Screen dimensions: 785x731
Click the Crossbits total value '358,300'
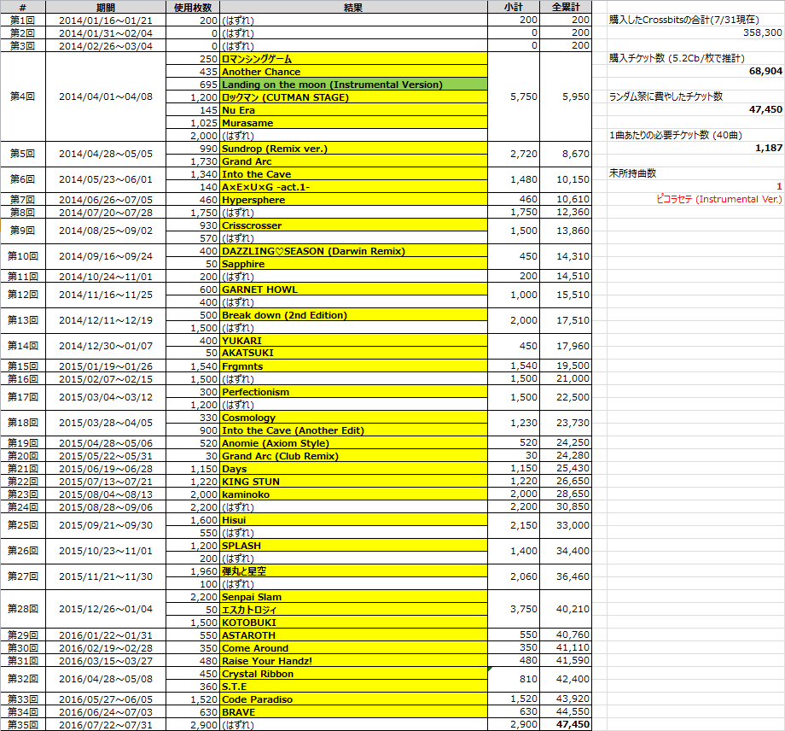(x=763, y=32)
